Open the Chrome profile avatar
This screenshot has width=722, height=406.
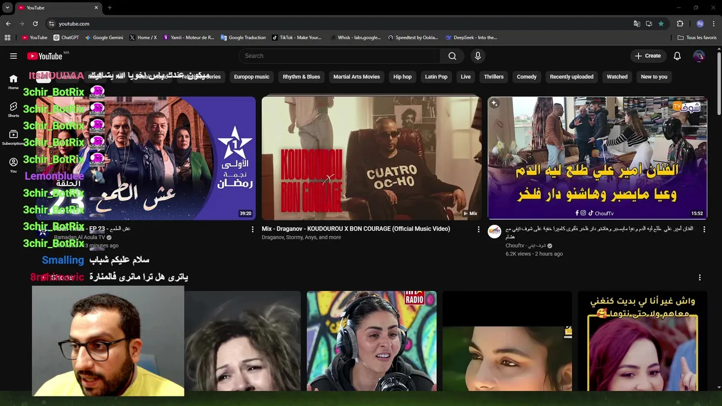pyautogui.click(x=700, y=24)
